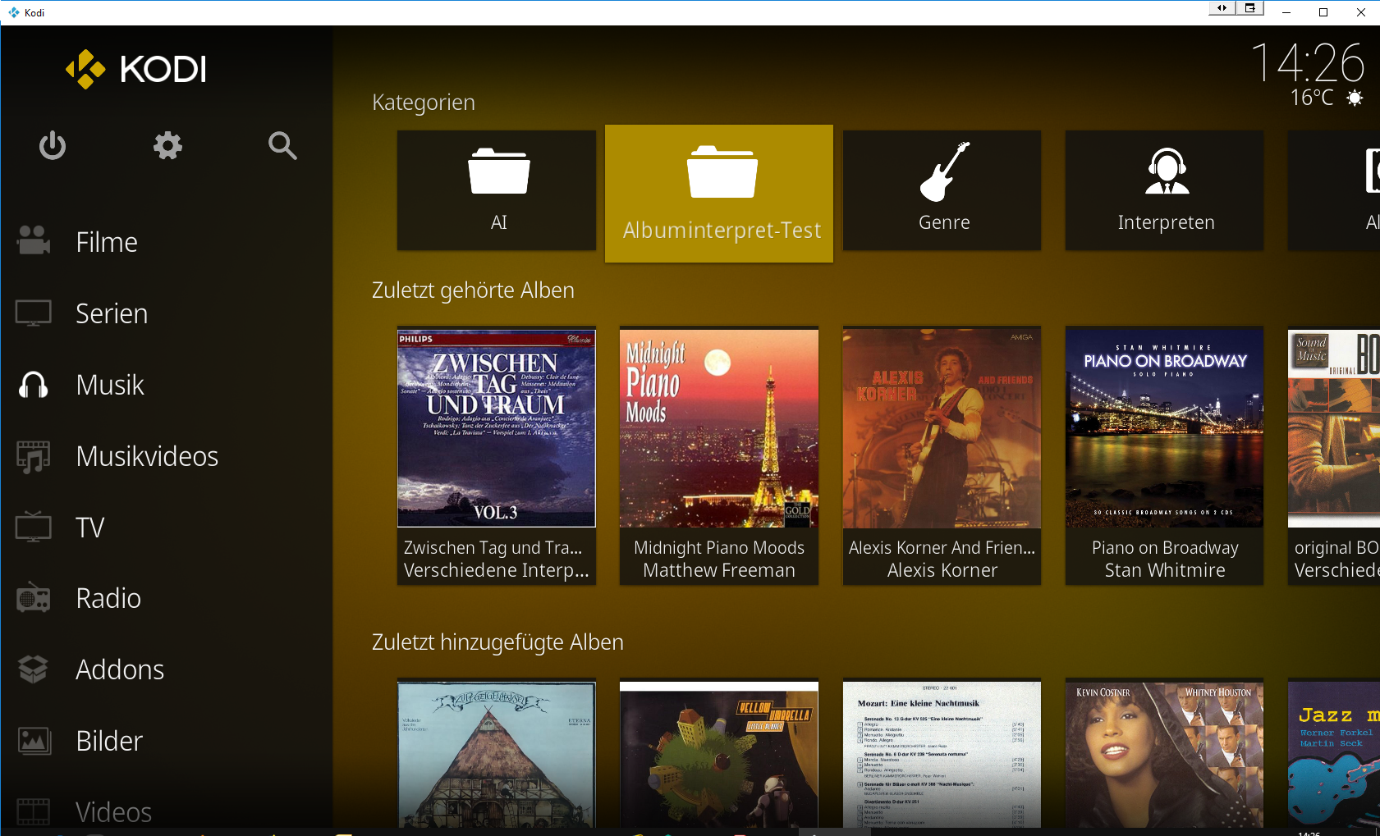
Task: Click the Zuletzt hinzugefügte Alben heading
Action: point(497,642)
